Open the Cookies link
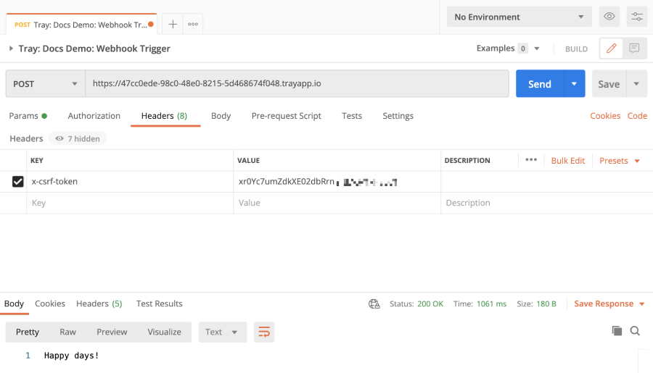 coord(605,116)
